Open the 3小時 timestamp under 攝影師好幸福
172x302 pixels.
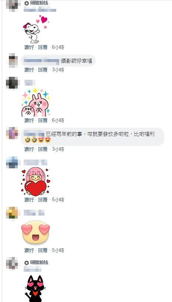[x=58, y=70]
